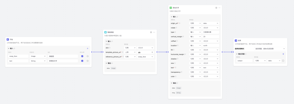Image resolution: width=294 pixels, height=104 pixels.
Task: Click the 添加文字 node icon
Action: (x=171, y=8)
